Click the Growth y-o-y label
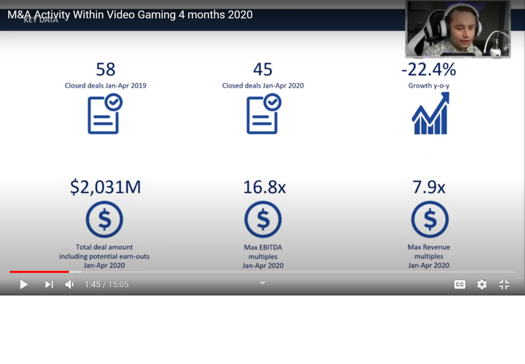 point(429,86)
